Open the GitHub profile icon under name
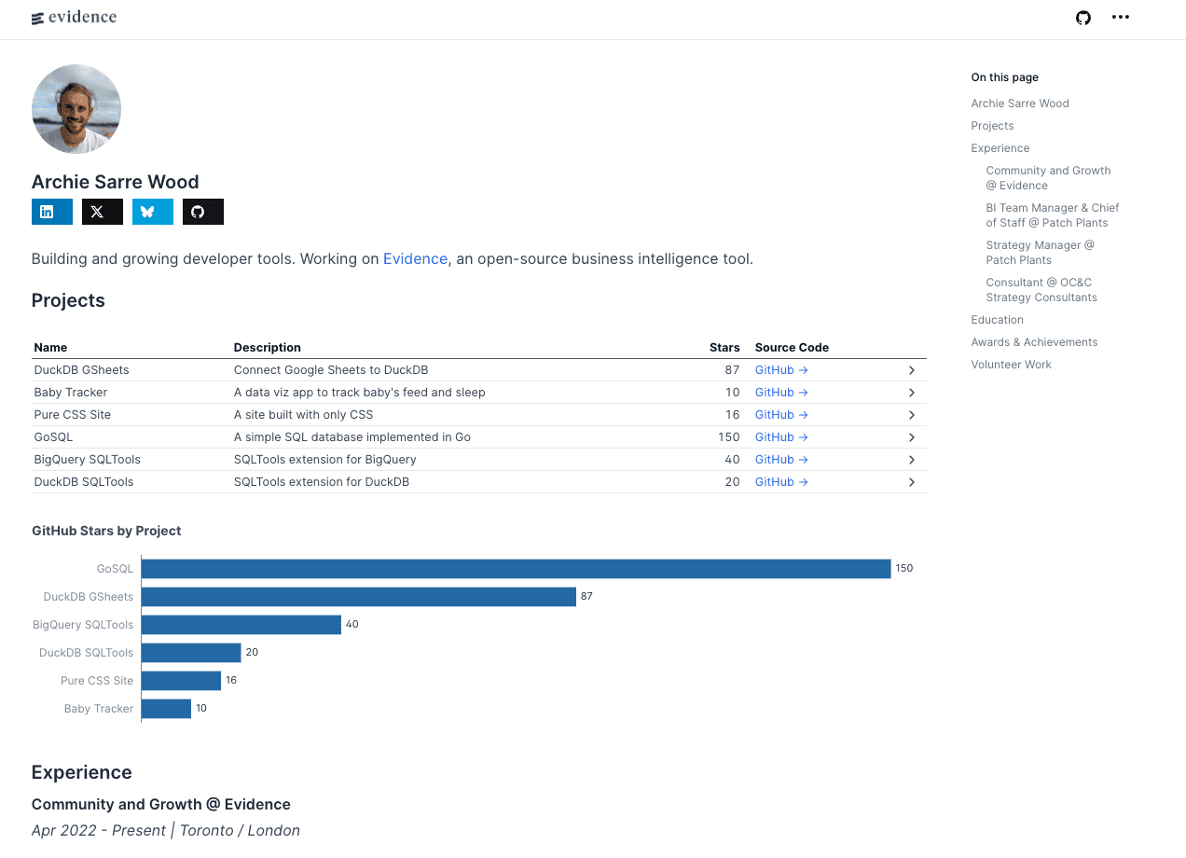 pos(203,212)
